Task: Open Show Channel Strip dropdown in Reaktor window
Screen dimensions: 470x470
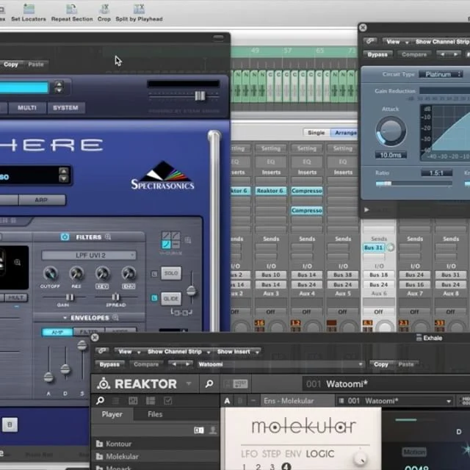Action: point(178,351)
